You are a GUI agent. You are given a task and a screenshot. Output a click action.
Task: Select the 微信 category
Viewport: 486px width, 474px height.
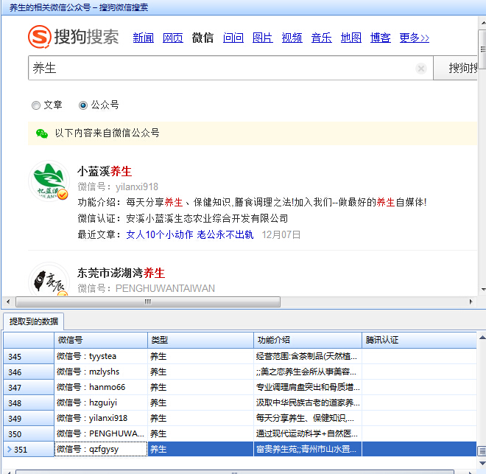click(202, 38)
